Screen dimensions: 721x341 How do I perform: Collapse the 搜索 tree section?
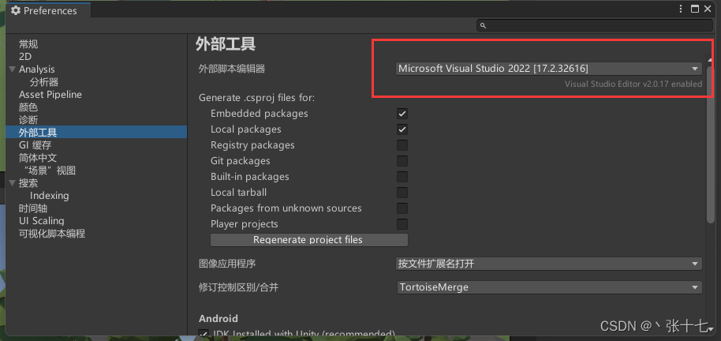point(13,183)
